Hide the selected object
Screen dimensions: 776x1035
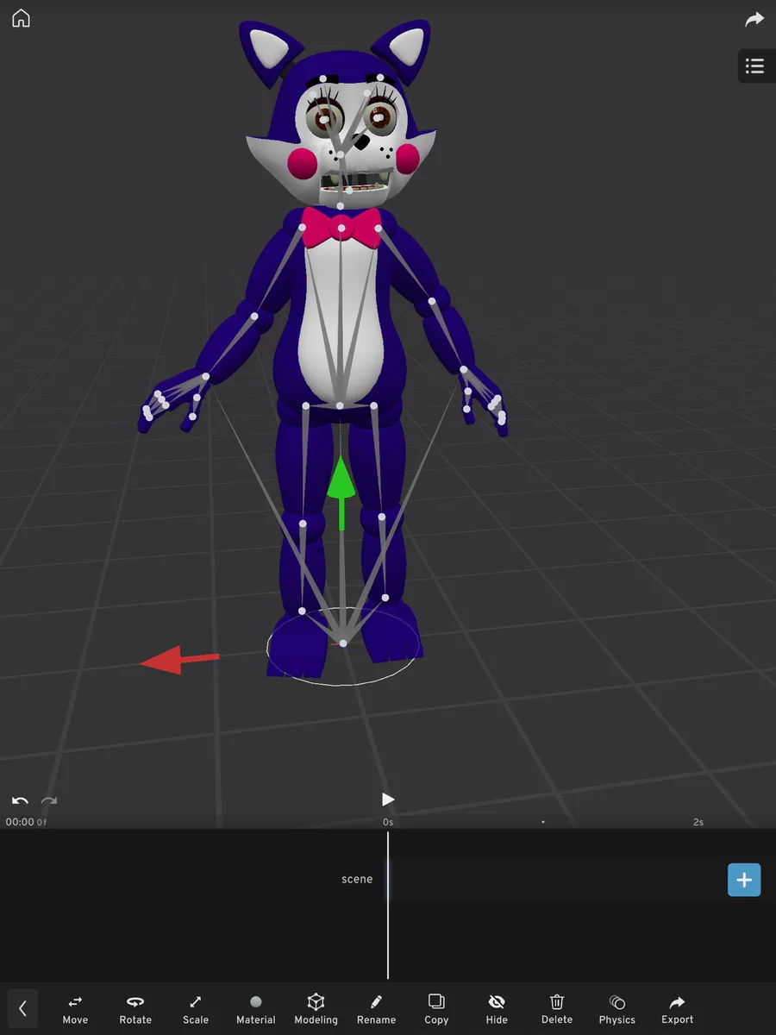(497, 1009)
